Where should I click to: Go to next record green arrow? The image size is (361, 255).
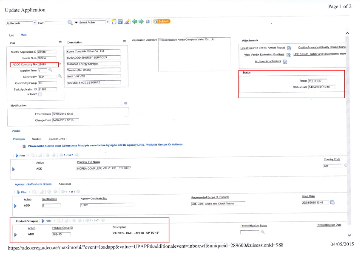(141, 22)
